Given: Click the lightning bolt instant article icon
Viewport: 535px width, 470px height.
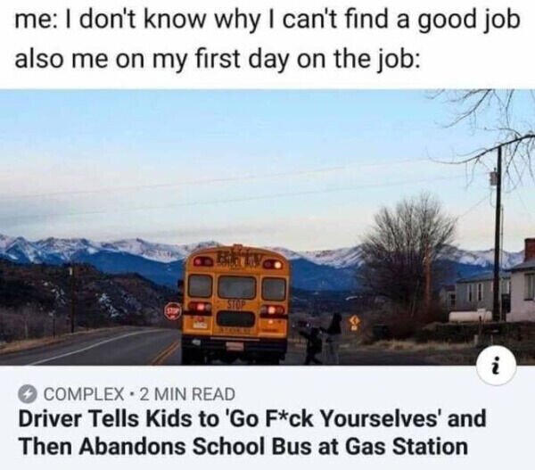Looking at the screenshot, I should click(29, 394).
